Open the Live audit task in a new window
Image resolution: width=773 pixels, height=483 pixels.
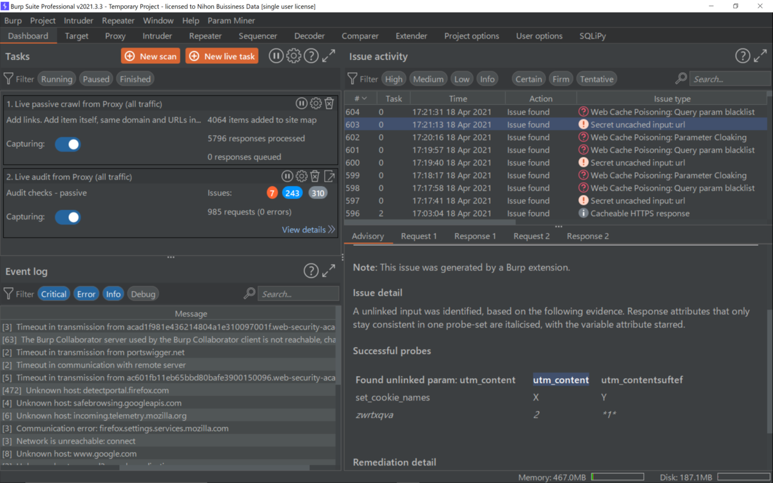[x=329, y=176]
